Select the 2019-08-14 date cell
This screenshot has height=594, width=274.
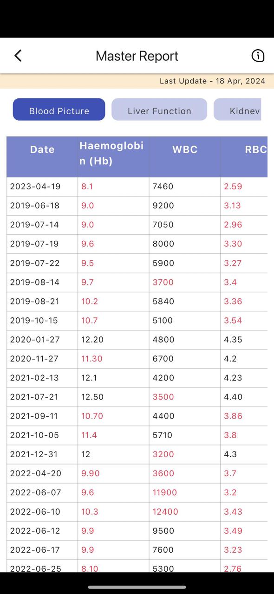click(x=35, y=282)
